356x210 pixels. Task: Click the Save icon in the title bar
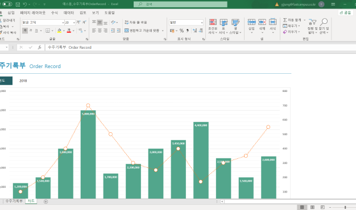pos(18,5)
